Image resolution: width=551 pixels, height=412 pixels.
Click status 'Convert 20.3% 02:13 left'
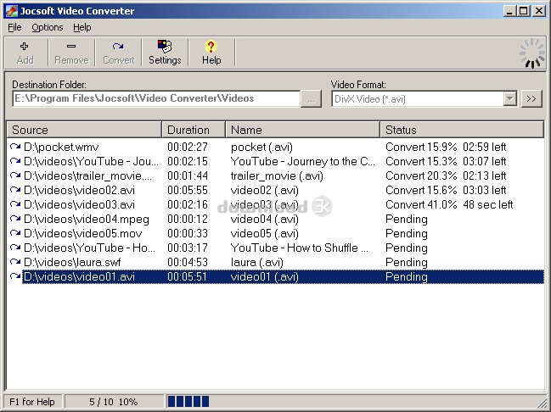click(x=446, y=175)
